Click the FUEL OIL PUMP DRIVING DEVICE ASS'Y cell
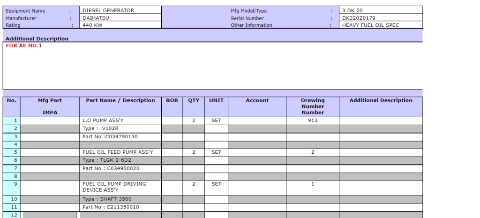The image size is (480, 218). (x=120, y=187)
